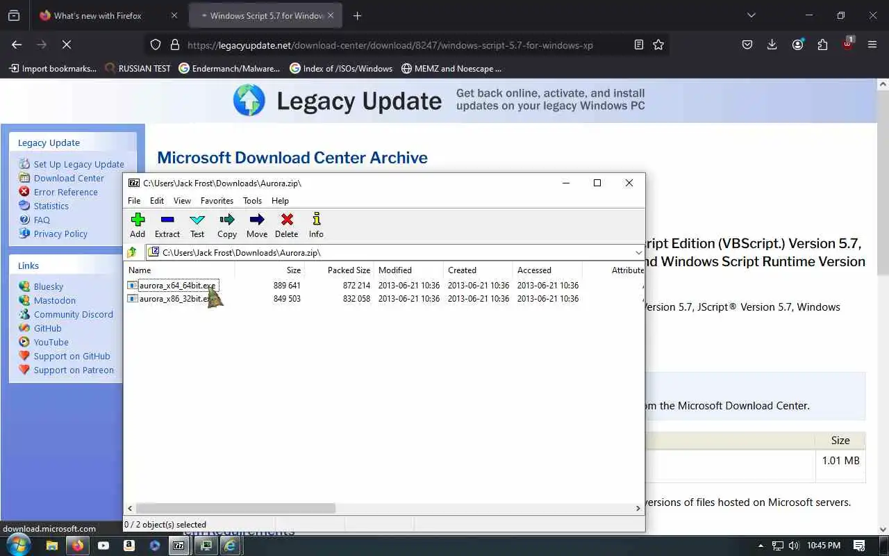
Task: Open RUSSIAN TEST bookmark
Action: pos(138,68)
